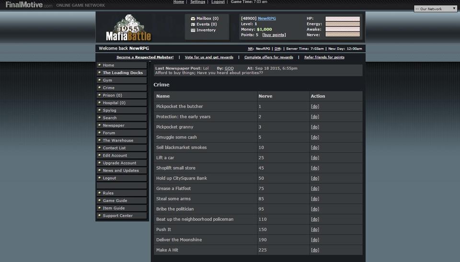Image resolution: width=460 pixels, height=262 pixels.
Task: Click GOD author name in newspaper post
Action: pyautogui.click(x=229, y=68)
